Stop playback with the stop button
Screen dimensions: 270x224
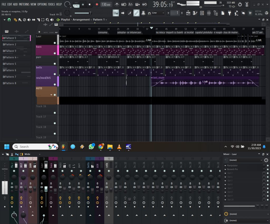(90, 4)
